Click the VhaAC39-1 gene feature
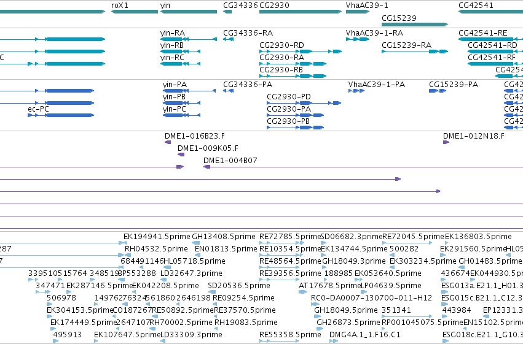Viewport: 523px width, 344px height. pyautogui.click(x=358, y=12)
